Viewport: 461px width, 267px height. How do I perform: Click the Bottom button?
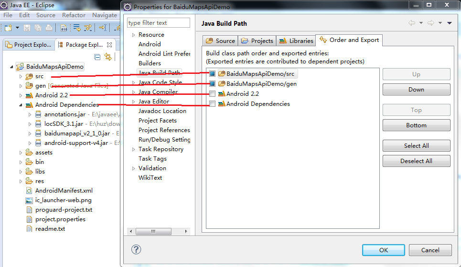coord(416,125)
